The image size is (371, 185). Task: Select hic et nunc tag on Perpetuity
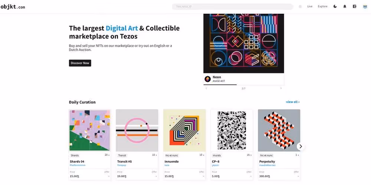tap(266, 155)
